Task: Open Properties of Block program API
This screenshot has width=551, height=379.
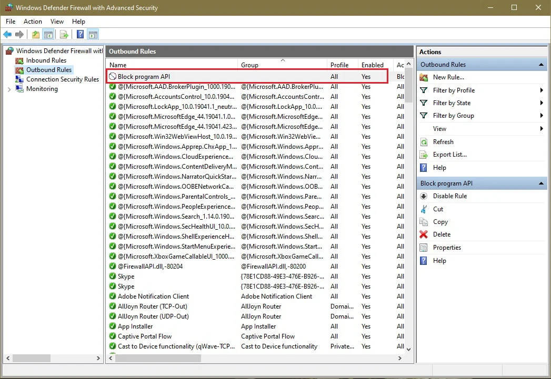Action: coord(446,248)
